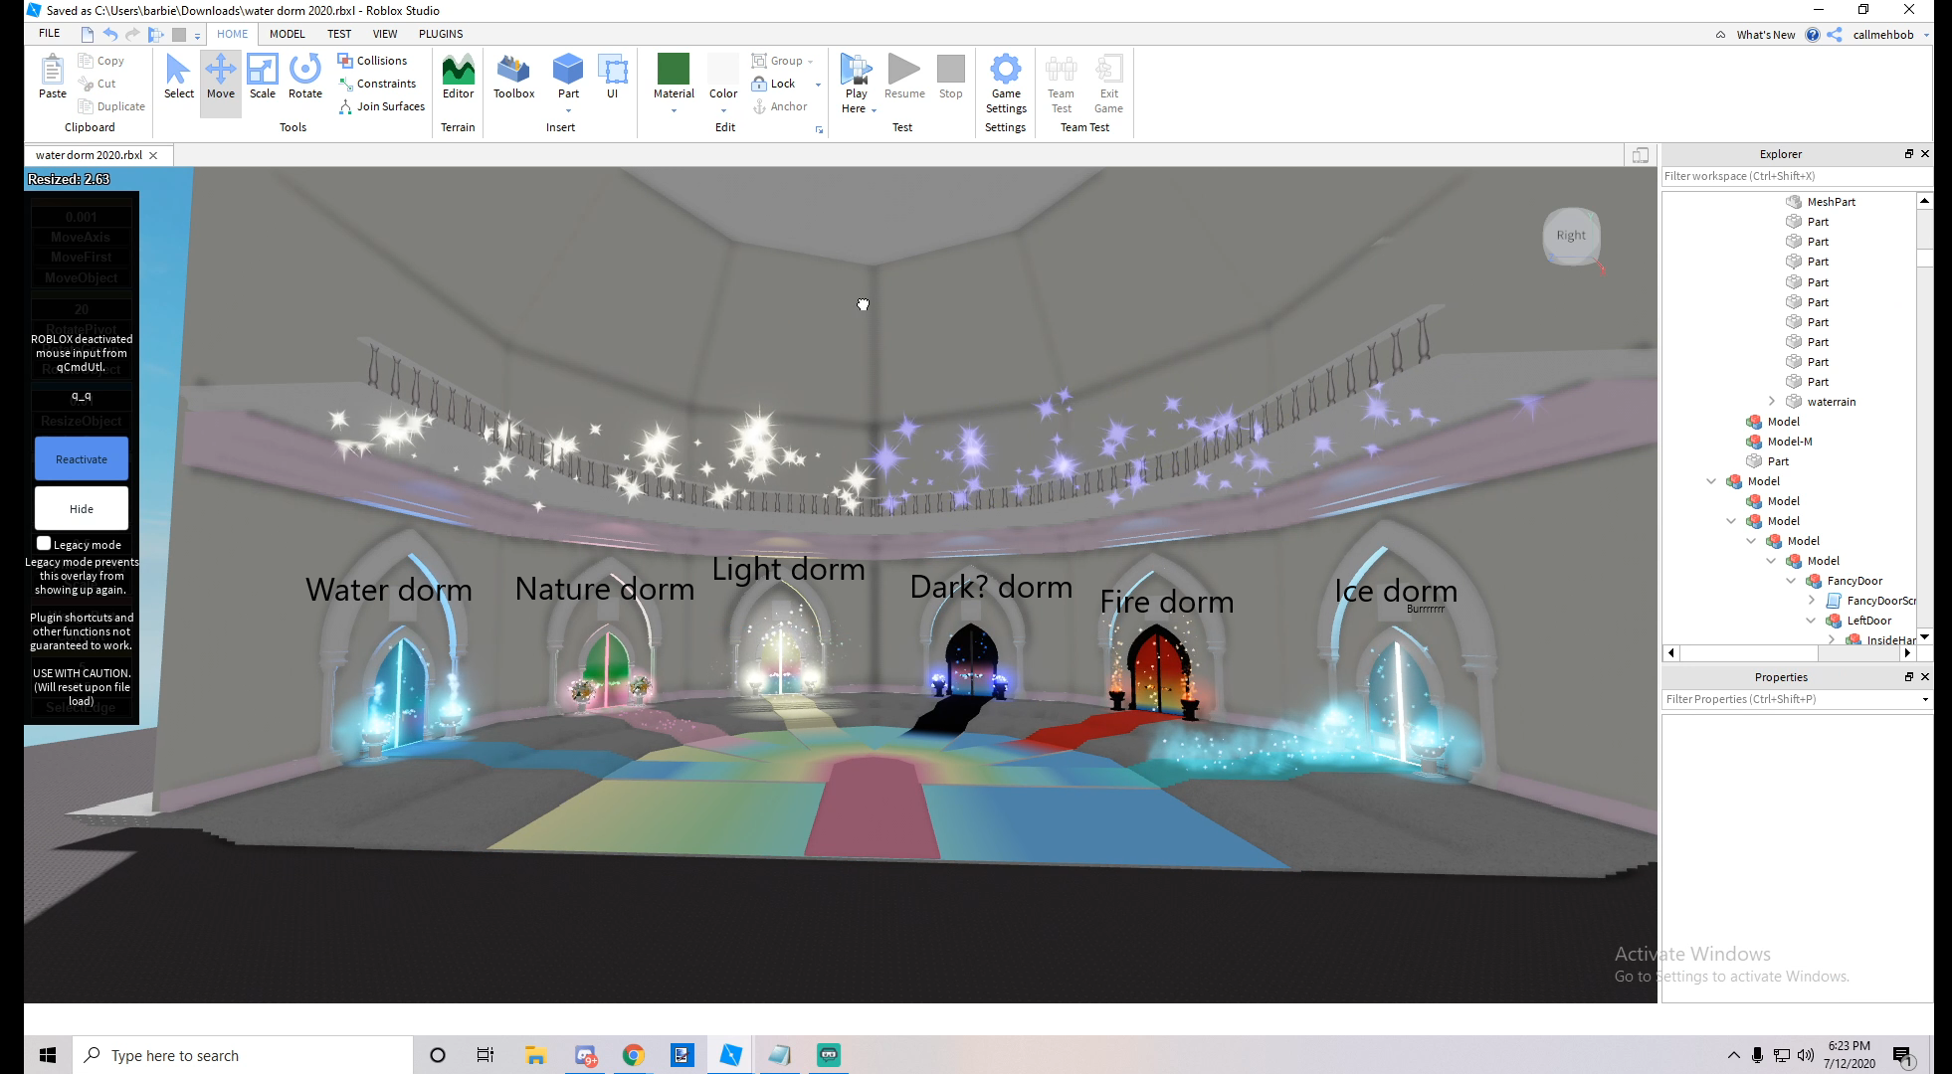Click the Filter workspace search field

pyautogui.click(x=1791, y=176)
